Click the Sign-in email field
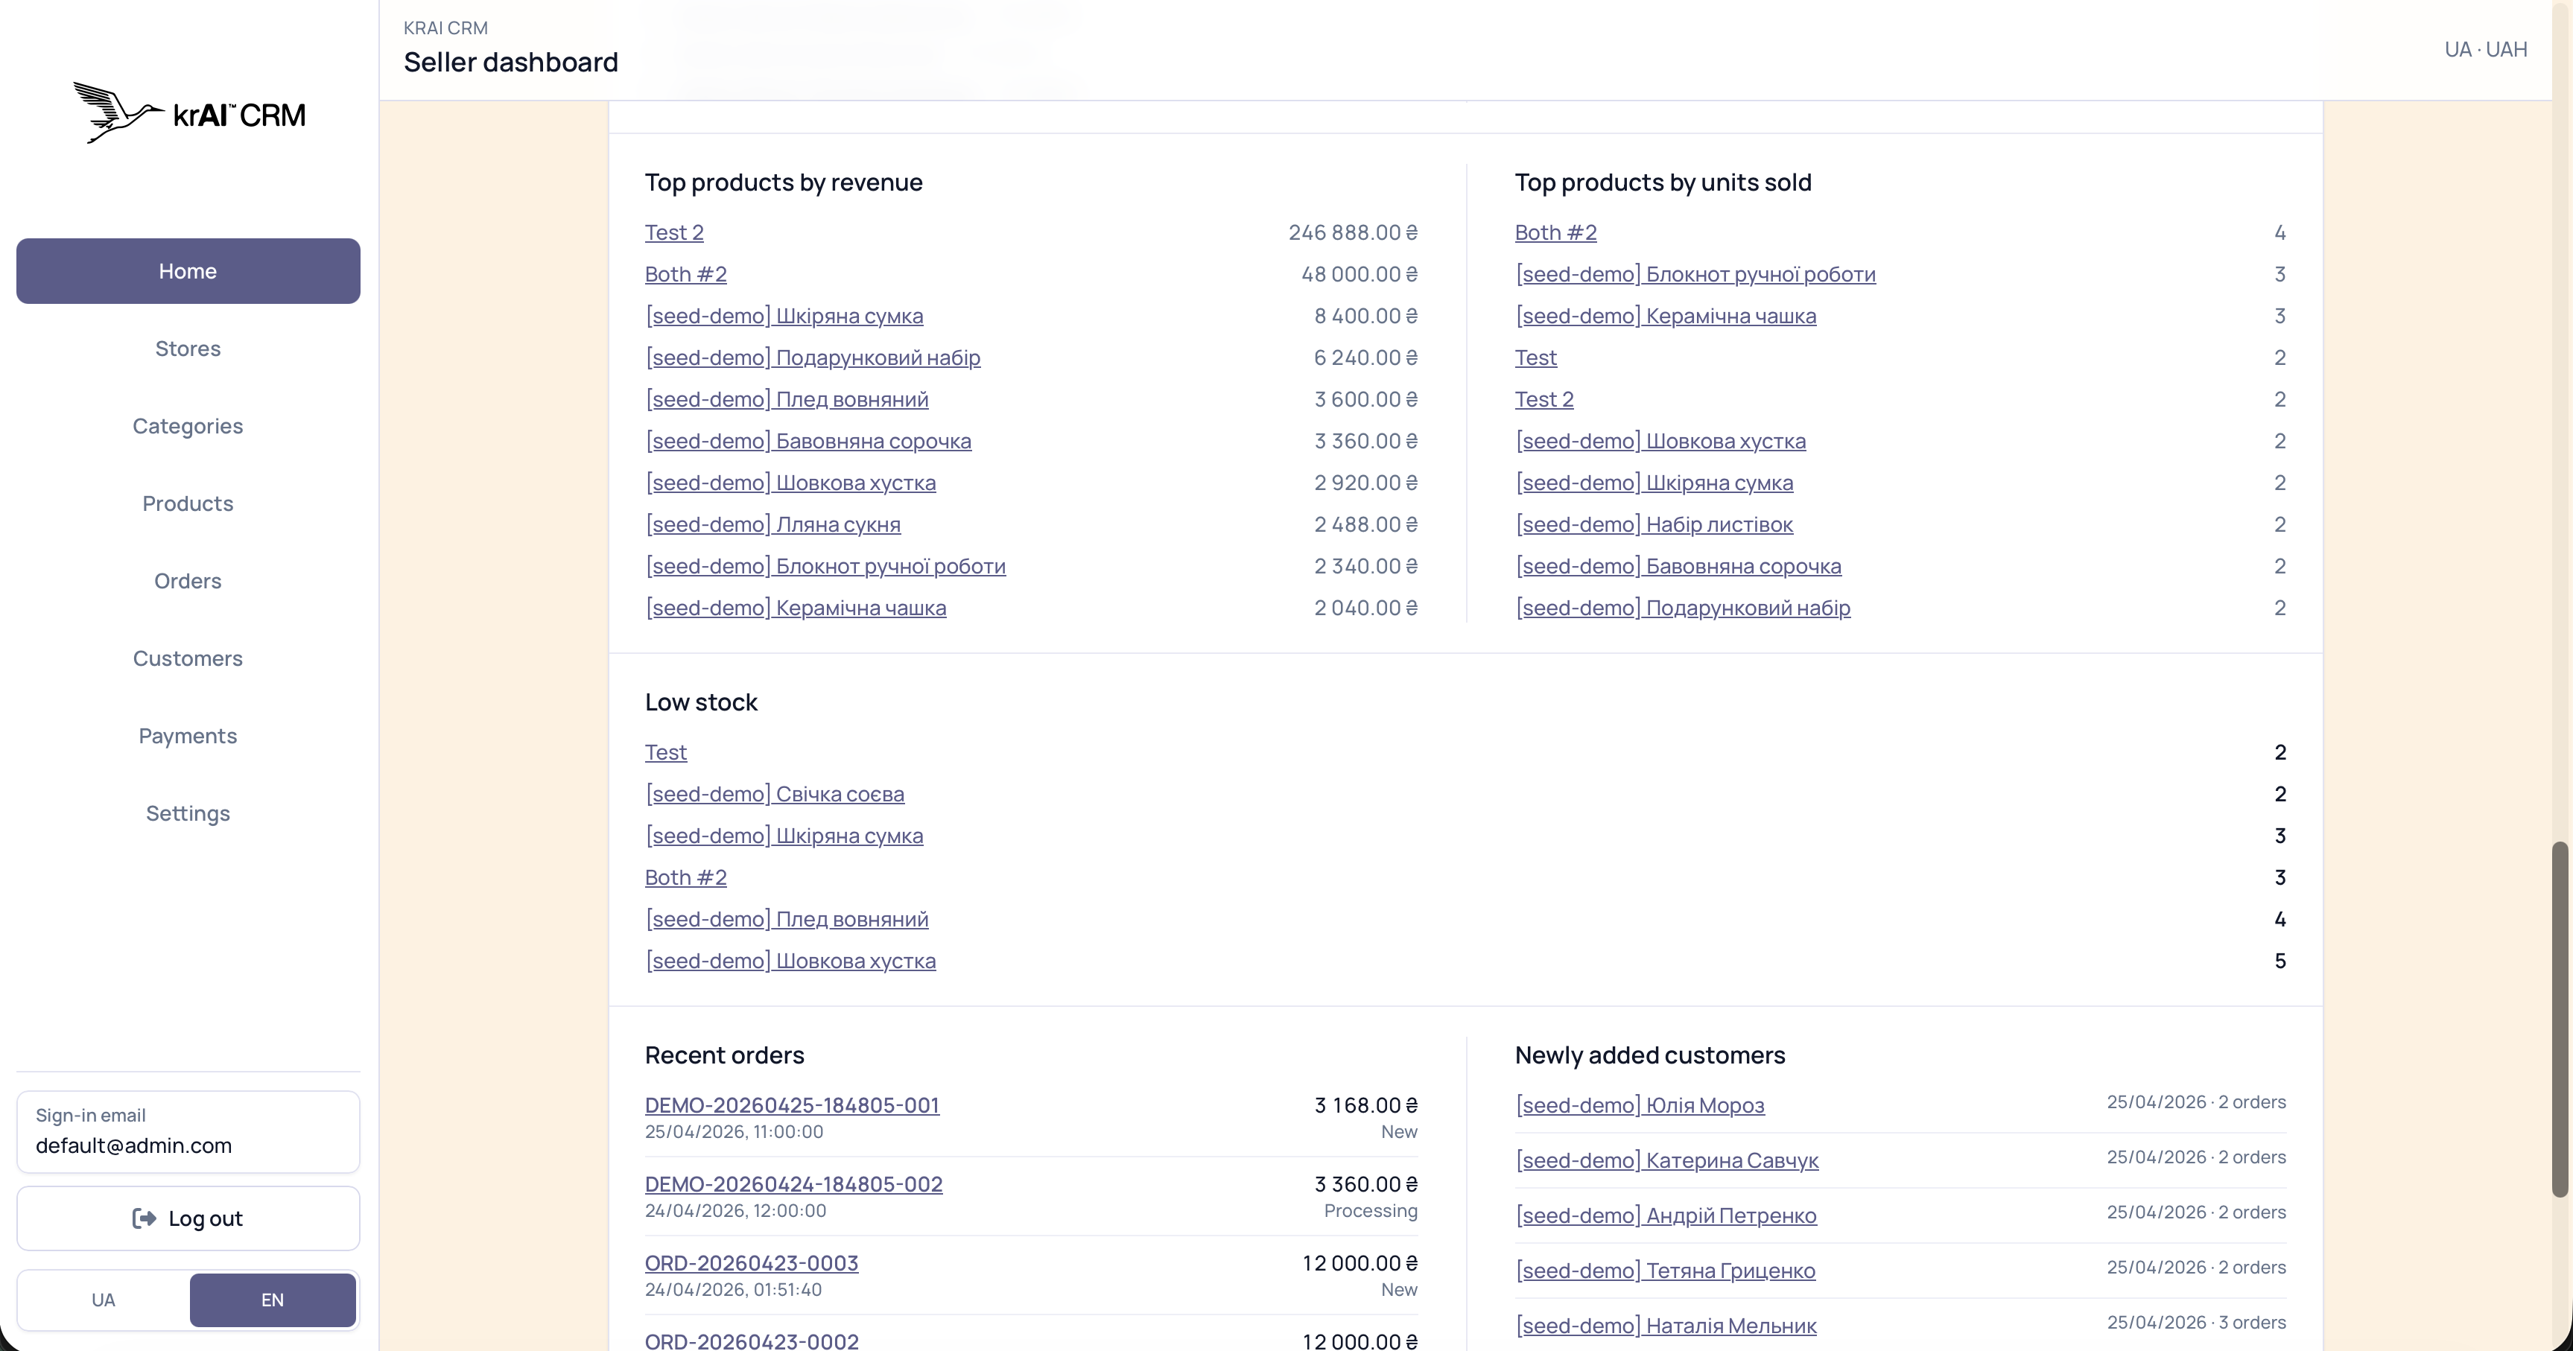This screenshot has width=2573, height=1351. tap(188, 1131)
